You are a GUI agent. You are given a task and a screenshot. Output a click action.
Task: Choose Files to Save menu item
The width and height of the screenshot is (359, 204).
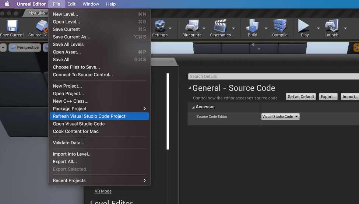tap(99, 67)
